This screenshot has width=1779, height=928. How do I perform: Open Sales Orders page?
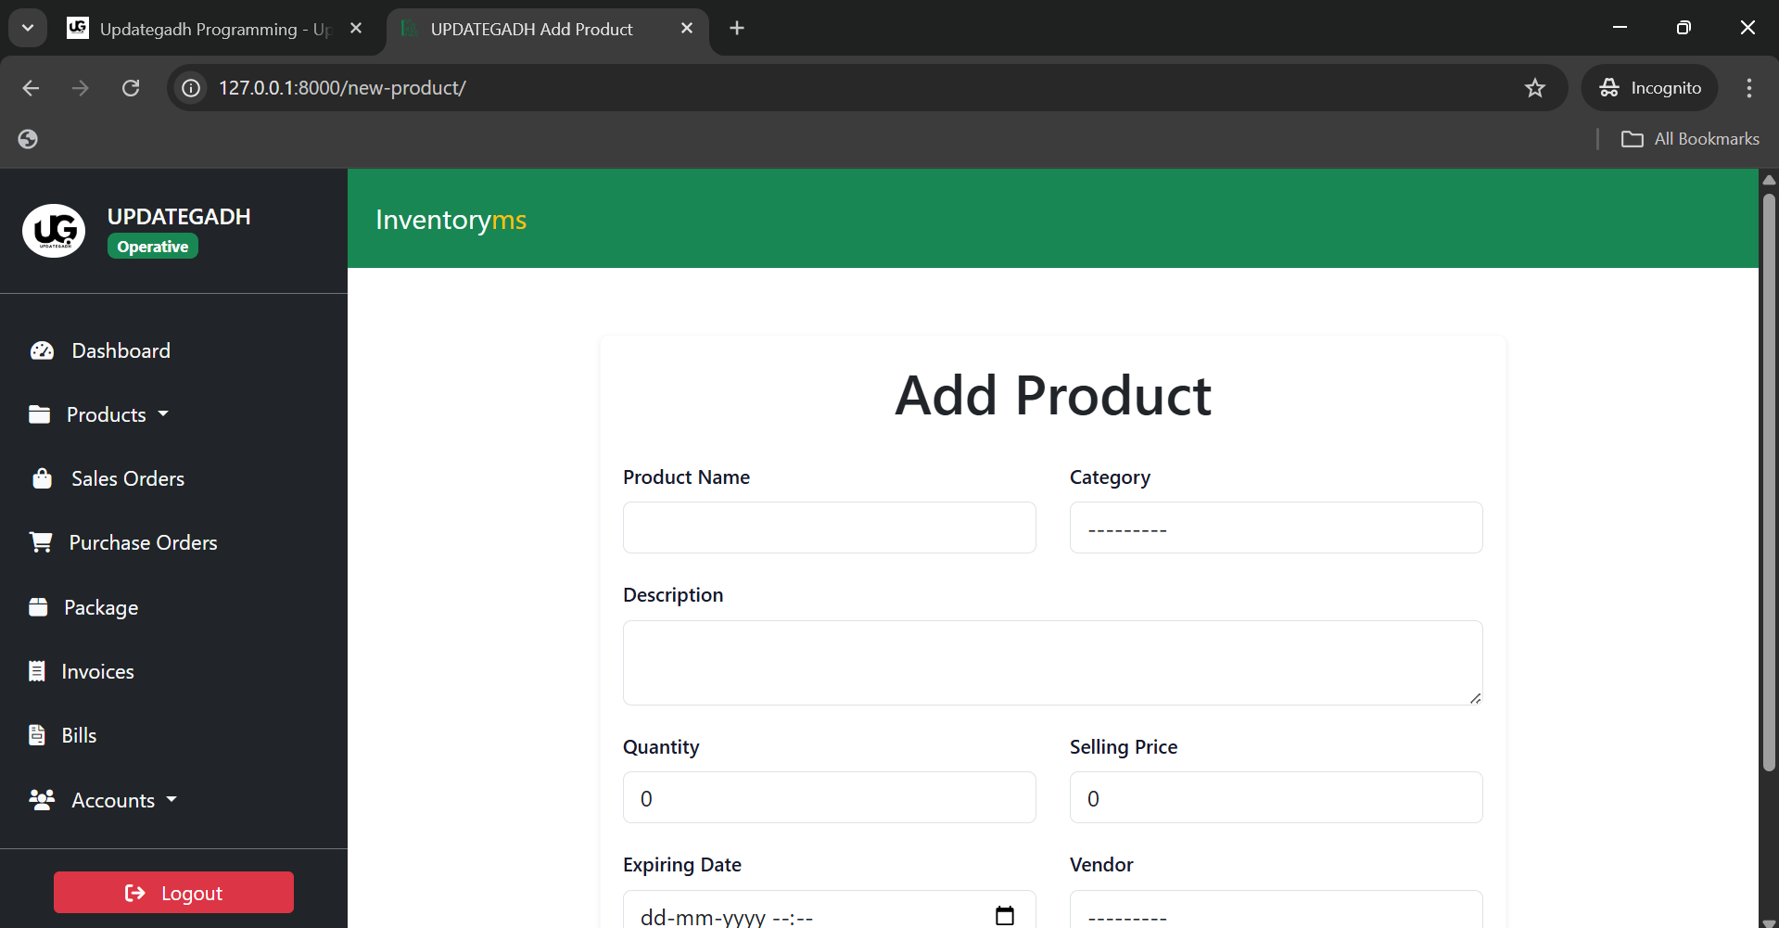pyautogui.click(x=128, y=478)
